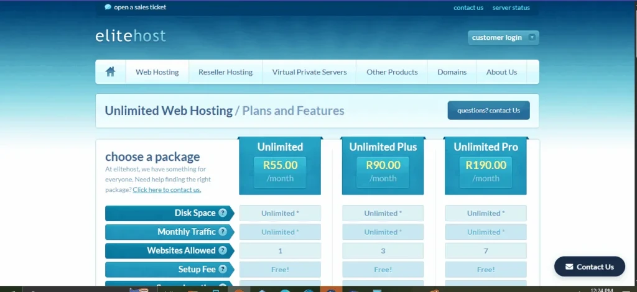
Task: Click the R55.00 /month price box
Action: pos(280,172)
